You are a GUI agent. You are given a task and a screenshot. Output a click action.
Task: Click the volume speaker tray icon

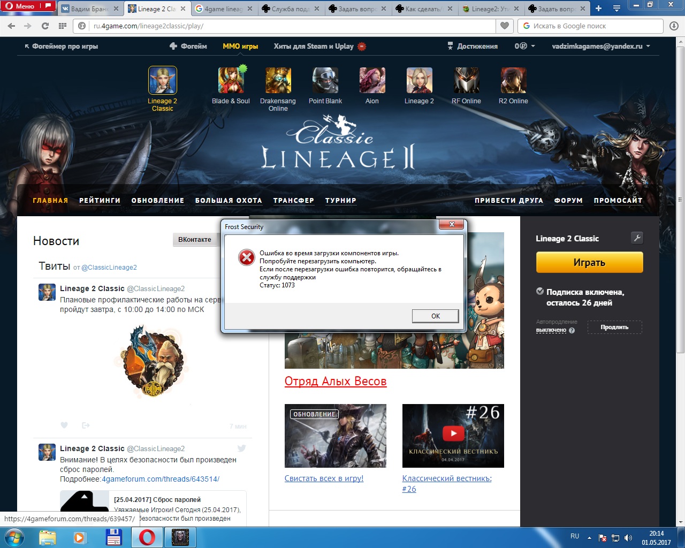click(x=628, y=537)
